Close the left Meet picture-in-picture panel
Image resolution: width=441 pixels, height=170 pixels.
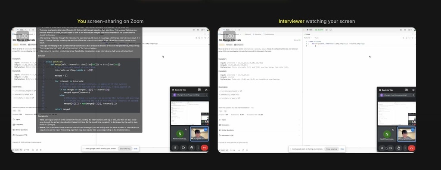tap(206, 90)
